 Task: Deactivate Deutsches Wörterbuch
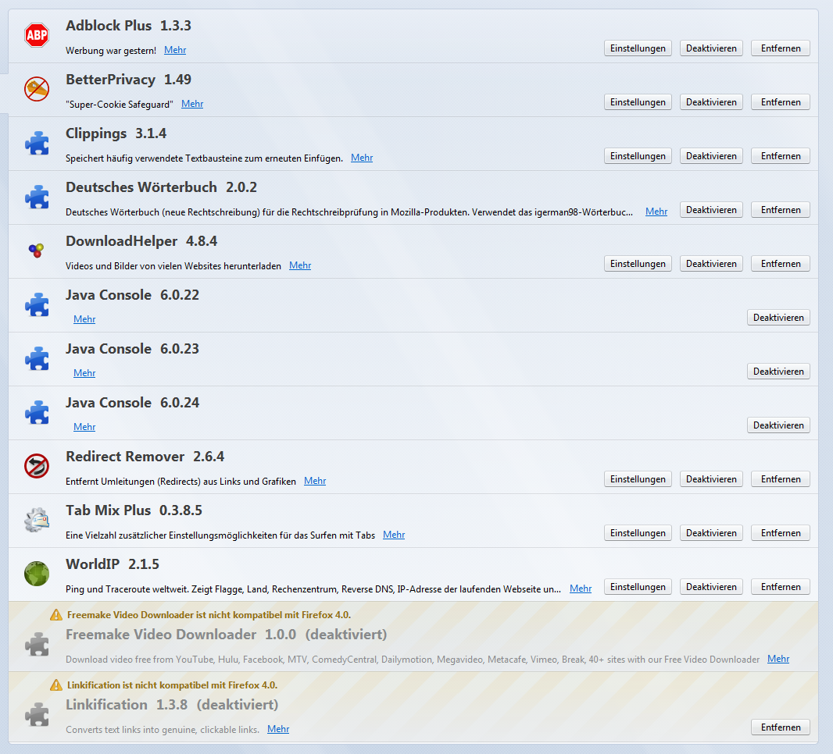click(x=711, y=210)
